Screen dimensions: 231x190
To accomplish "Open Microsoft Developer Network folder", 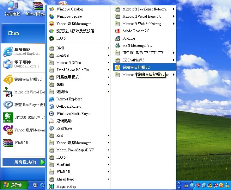I will (x=144, y=9).
